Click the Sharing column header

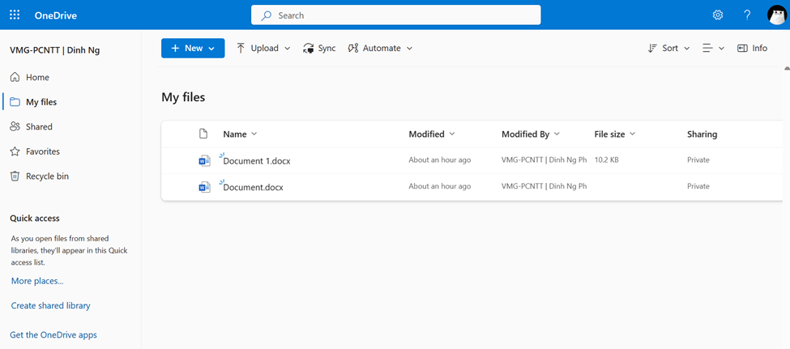[x=702, y=134]
